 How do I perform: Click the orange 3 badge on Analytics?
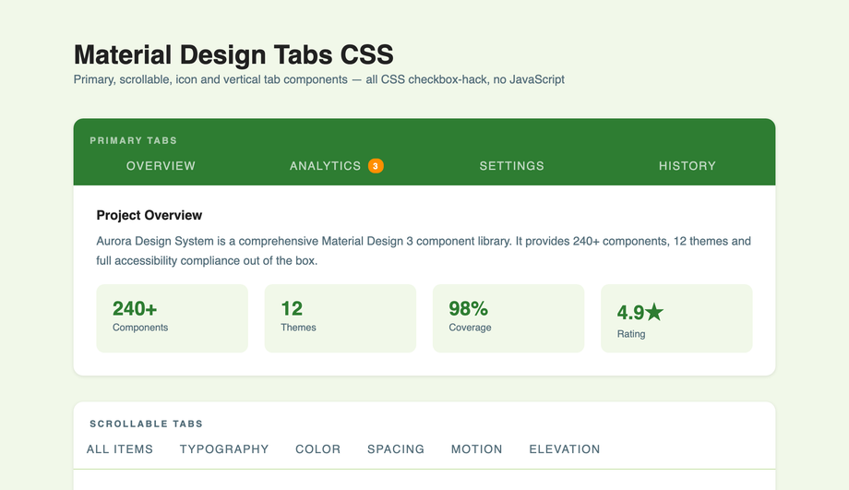pos(376,166)
